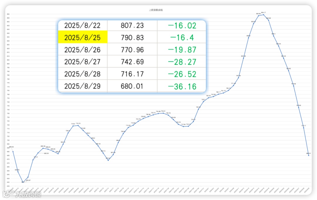Click the 726.99 data label on the chart

[x=173, y=117]
